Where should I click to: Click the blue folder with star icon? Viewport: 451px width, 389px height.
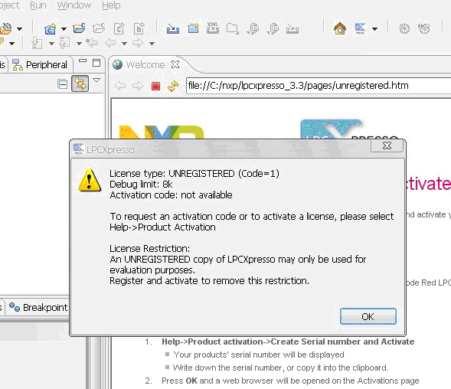tap(193, 28)
